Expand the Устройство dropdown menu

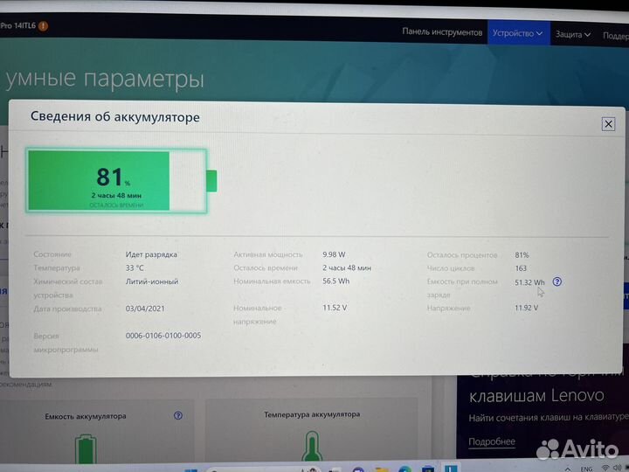pos(518,33)
